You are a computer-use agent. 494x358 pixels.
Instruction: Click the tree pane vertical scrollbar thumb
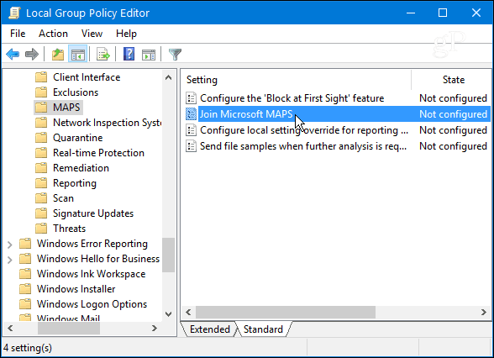coord(169,255)
